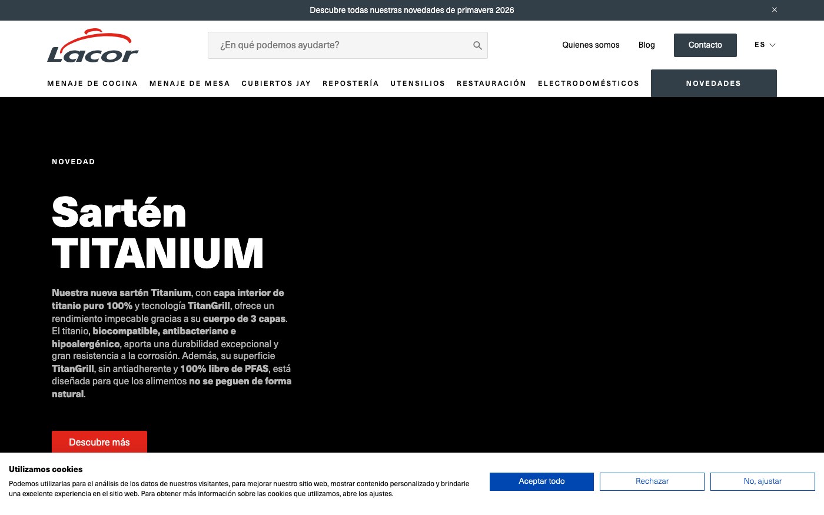Open Menaje de Mesa menu

pyautogui.click(x=190, y=84)
